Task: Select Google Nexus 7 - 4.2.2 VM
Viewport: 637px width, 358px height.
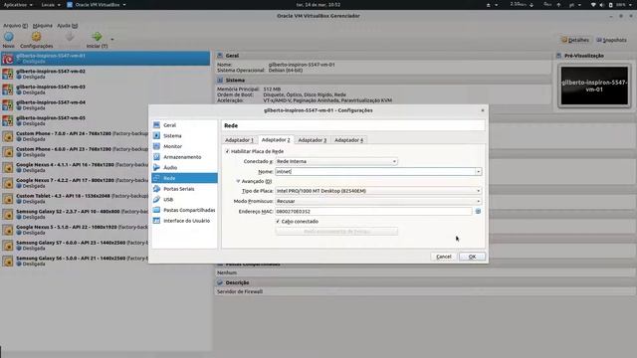Action: coord(75,183)
